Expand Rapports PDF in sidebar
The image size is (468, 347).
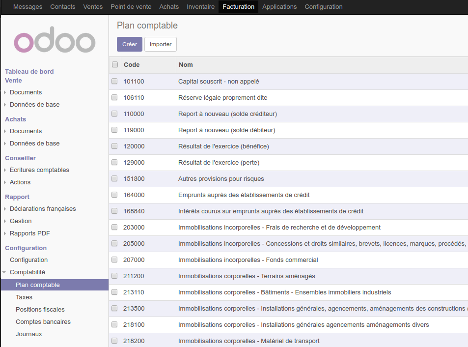29,233
